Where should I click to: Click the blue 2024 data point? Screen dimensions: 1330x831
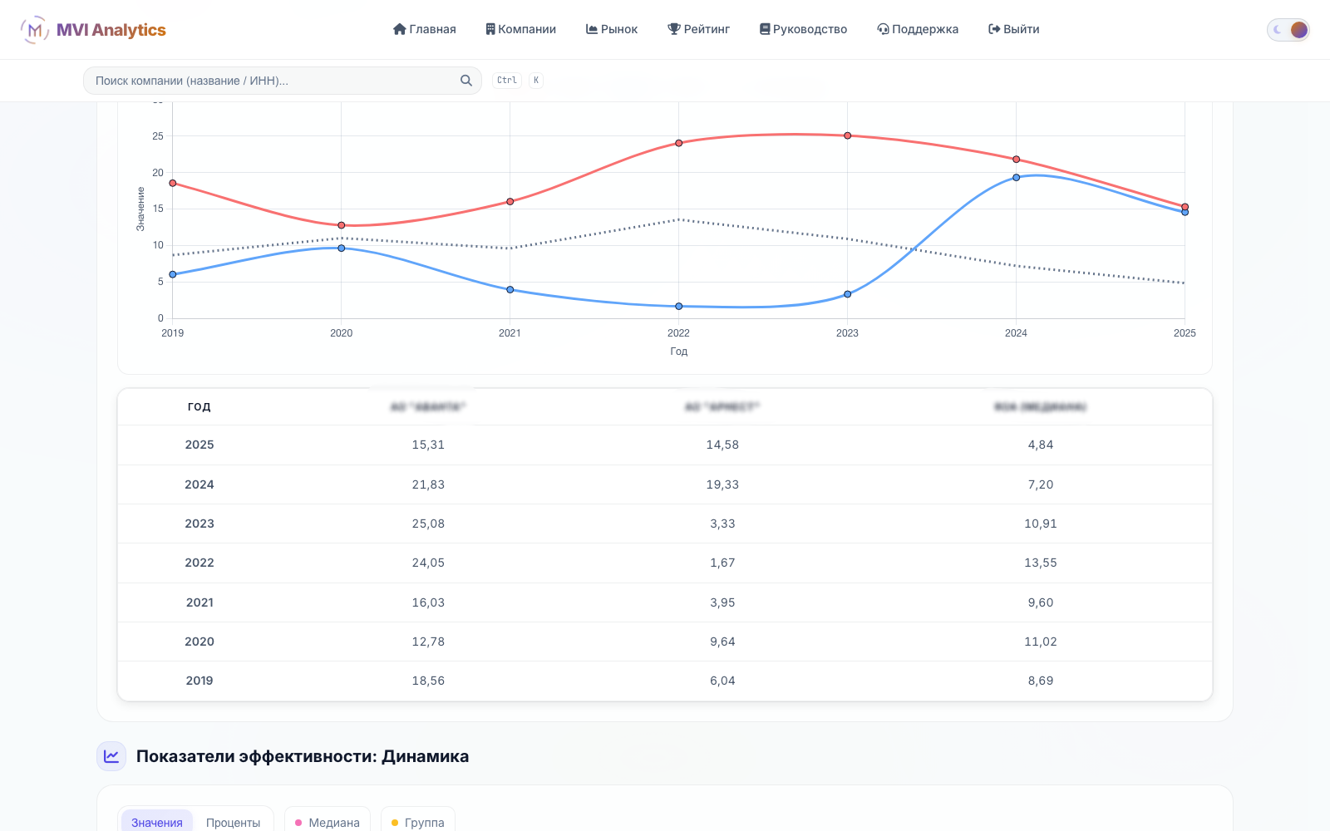1016,177
